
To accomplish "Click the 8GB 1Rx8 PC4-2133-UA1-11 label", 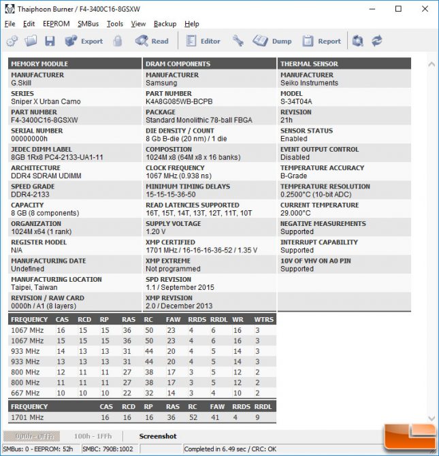I will click(57, 157).
